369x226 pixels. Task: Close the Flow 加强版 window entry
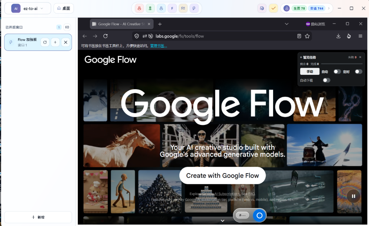point(66,42)
